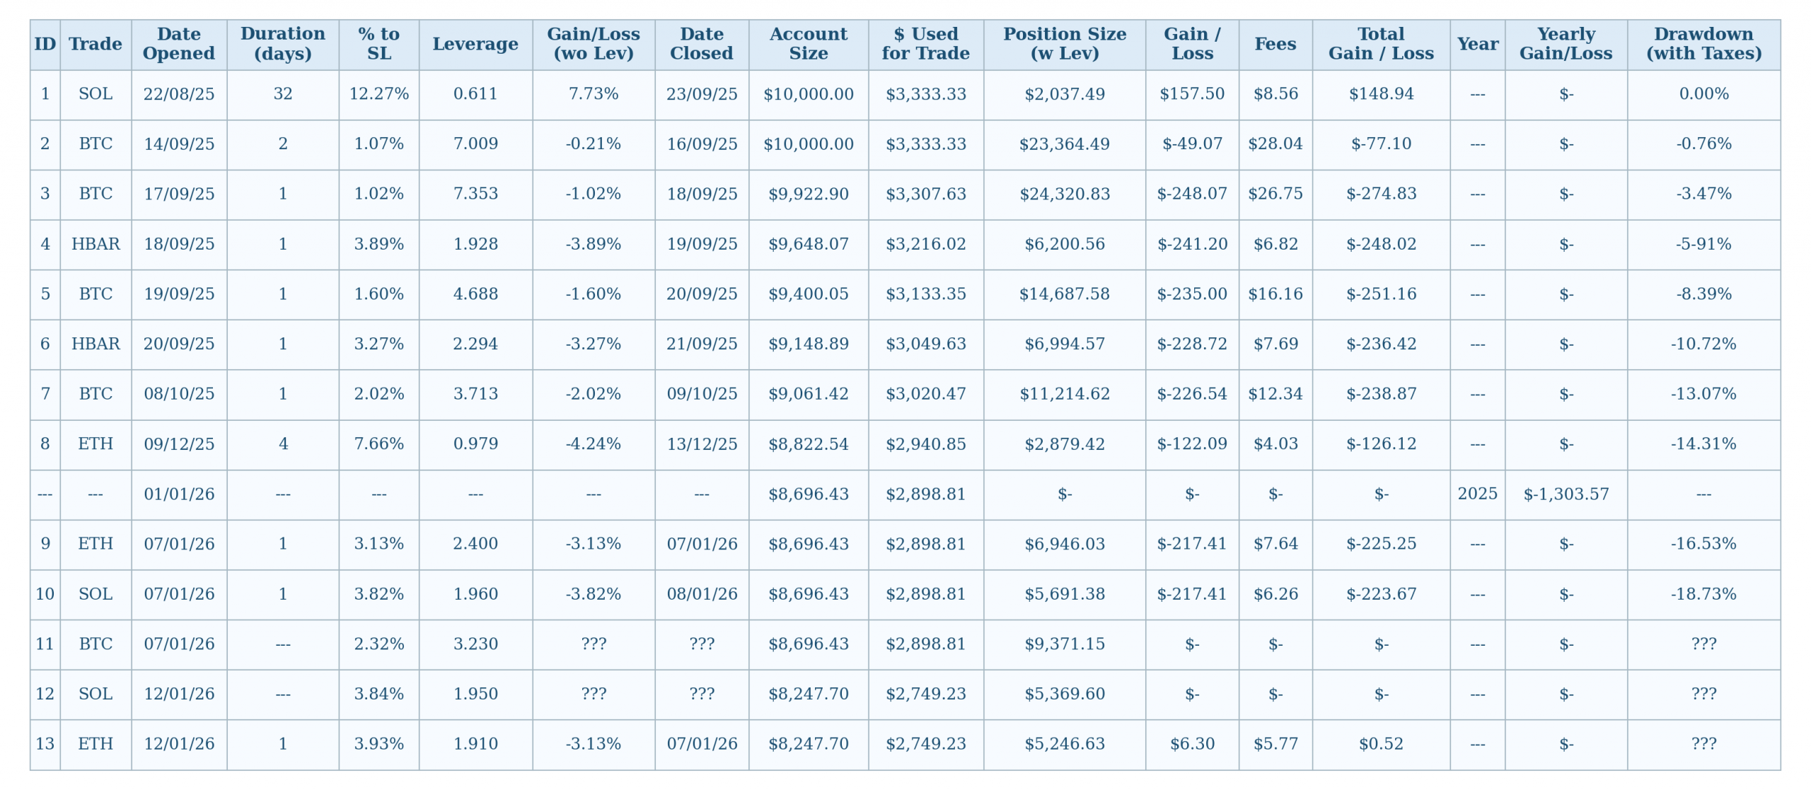Click the 13/12/25 date closed cell

click(x=702, y=444)
